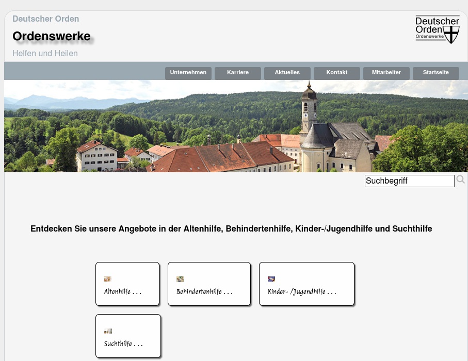Click the monastery banner image
The width and height of the screenshot is (468, 361).
pos(235,126)
